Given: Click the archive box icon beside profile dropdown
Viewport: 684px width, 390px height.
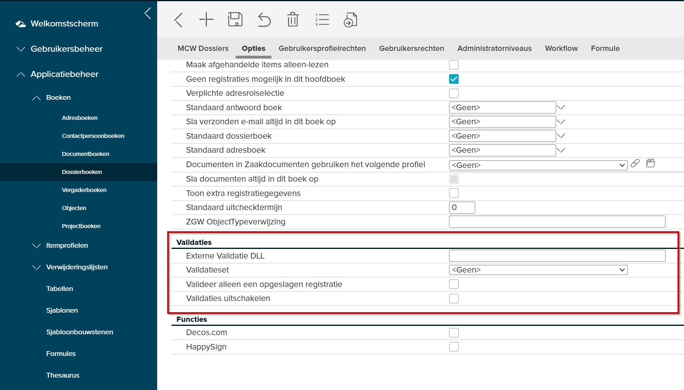Looking at the screenshot, I should tap(651, 163).
